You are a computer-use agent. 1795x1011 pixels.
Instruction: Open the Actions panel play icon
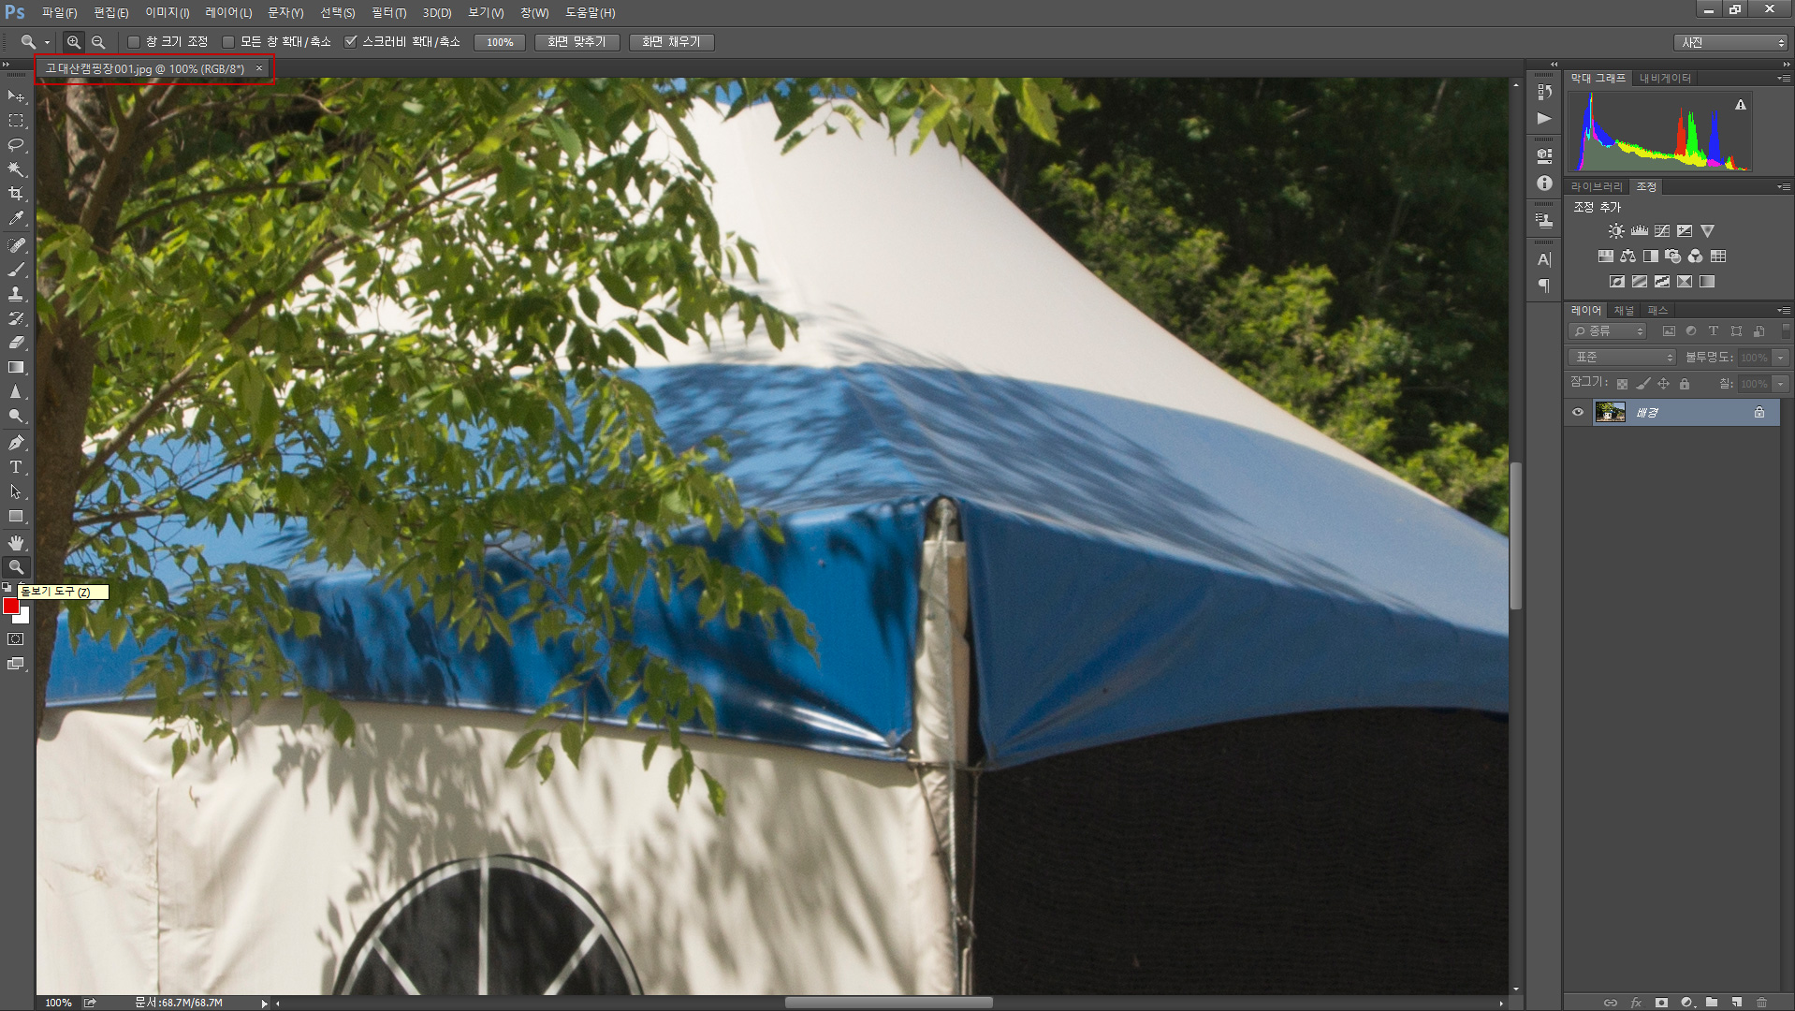[1544, 119]
